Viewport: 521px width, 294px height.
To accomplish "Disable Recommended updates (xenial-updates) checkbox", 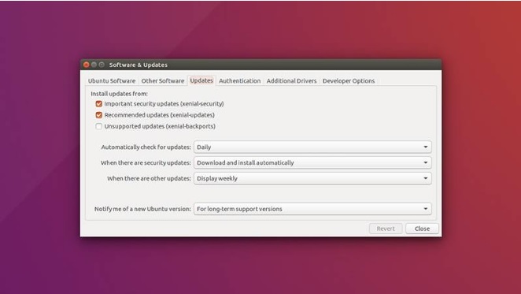I will pos(98,115).
